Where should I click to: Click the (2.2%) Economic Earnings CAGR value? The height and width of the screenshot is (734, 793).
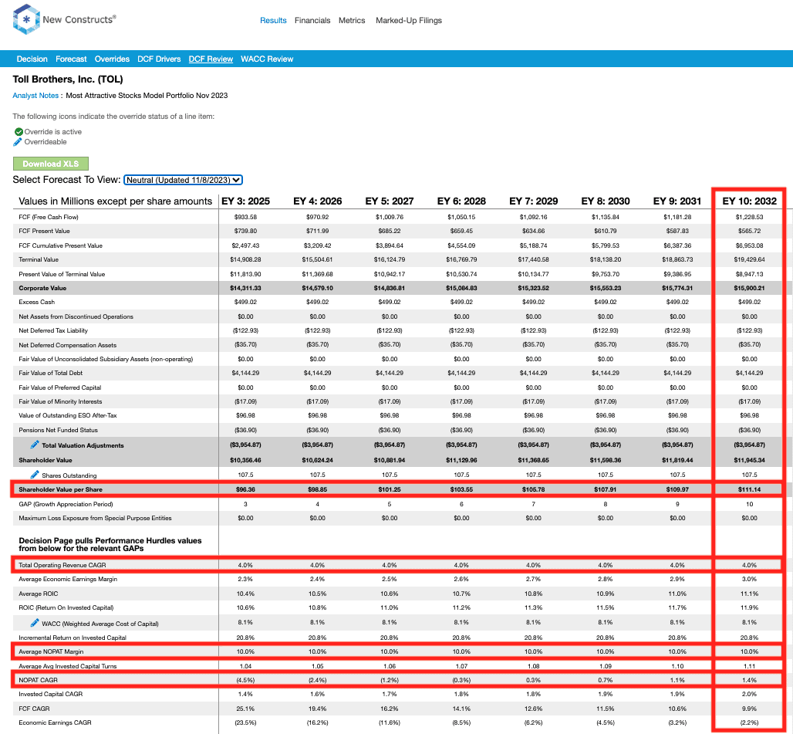(x=750, y=722)
